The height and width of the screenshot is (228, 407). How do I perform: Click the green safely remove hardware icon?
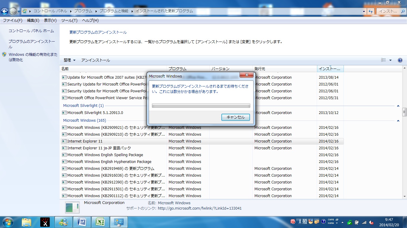tap(350, 222)
